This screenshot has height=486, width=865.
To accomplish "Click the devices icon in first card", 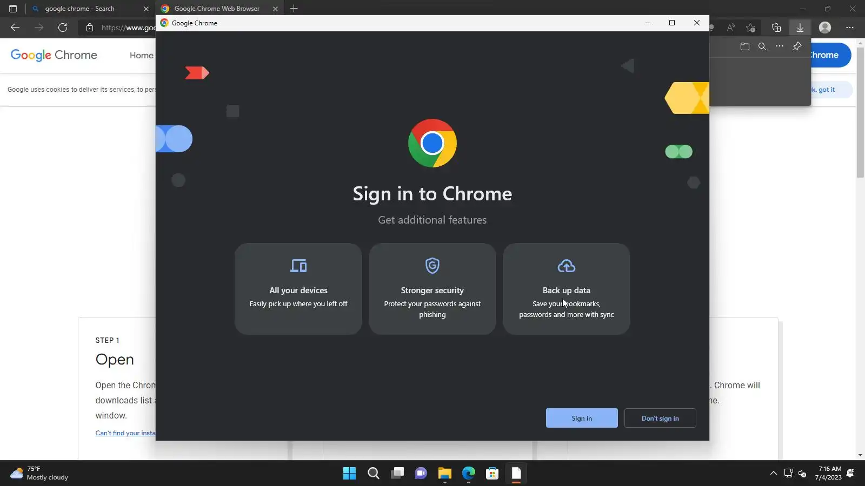I will (298, 266).
